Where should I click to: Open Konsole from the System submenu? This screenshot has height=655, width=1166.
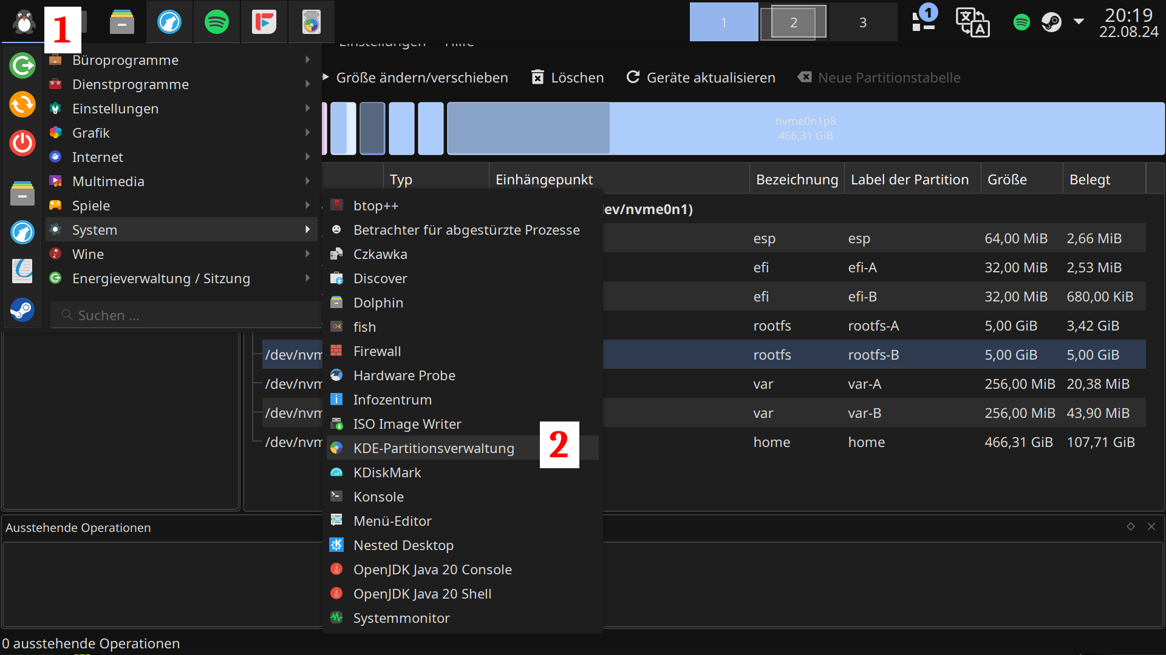click(x=378, y=497)
